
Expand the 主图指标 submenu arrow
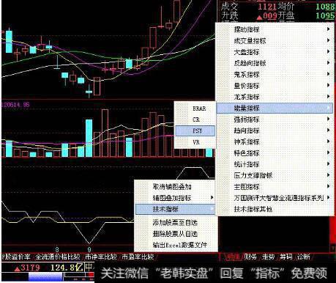[x=329, y=186]
